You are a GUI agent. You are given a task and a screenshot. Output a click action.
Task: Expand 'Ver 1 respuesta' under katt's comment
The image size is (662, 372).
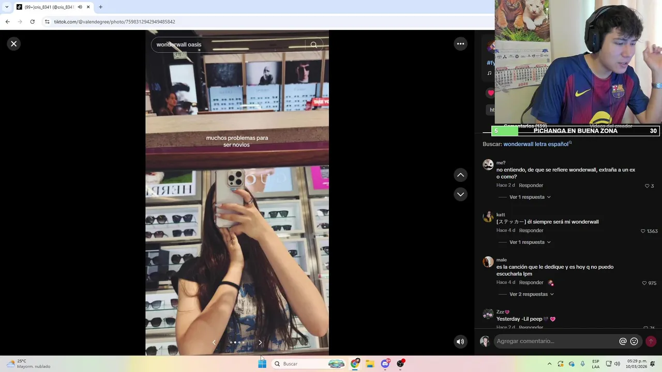click(530, 242)
